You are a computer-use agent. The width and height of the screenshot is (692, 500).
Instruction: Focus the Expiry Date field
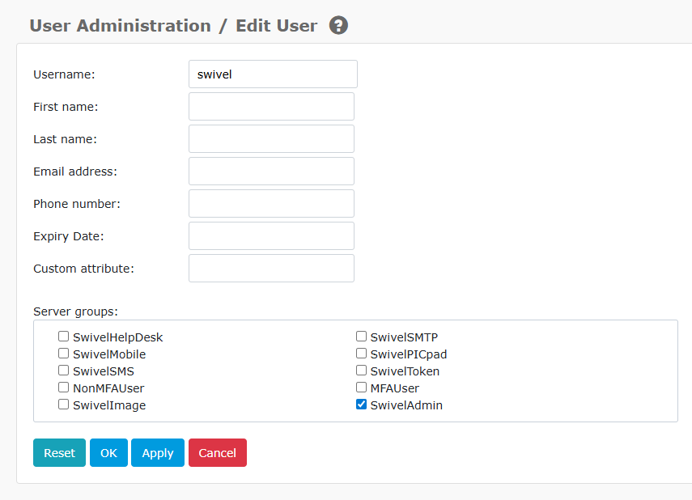click(270, 235)
